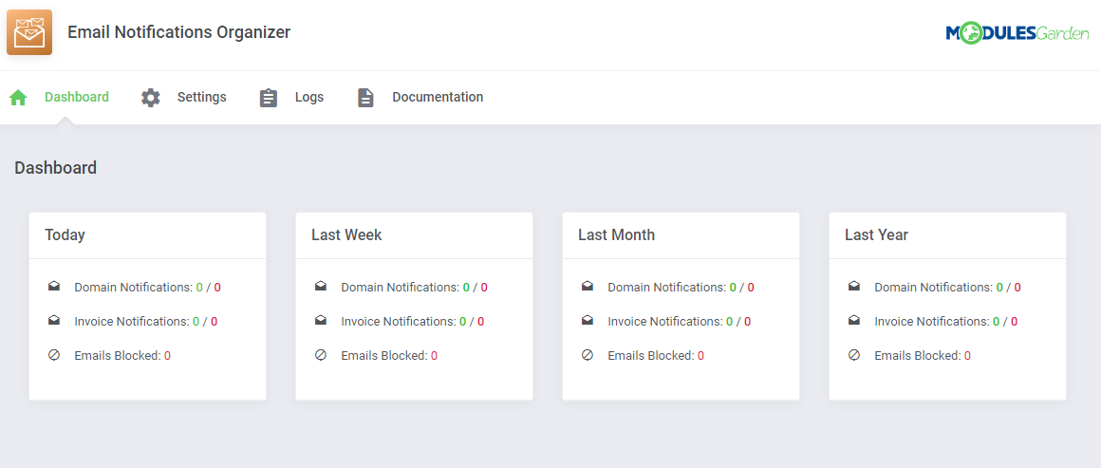This screenshot has width=1101, height=468.
Task: Click Emails Blocked text in Last Week card
Action: [x=384, y=356]
